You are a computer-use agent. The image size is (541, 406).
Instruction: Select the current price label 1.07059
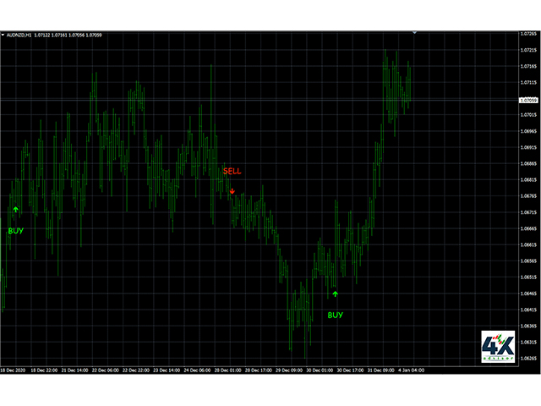tap(528, 100)
